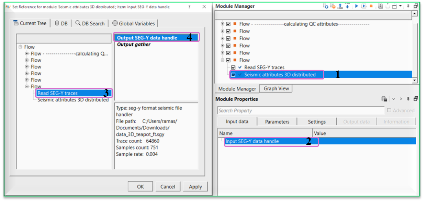Click the Information tab

pos(396,122)
